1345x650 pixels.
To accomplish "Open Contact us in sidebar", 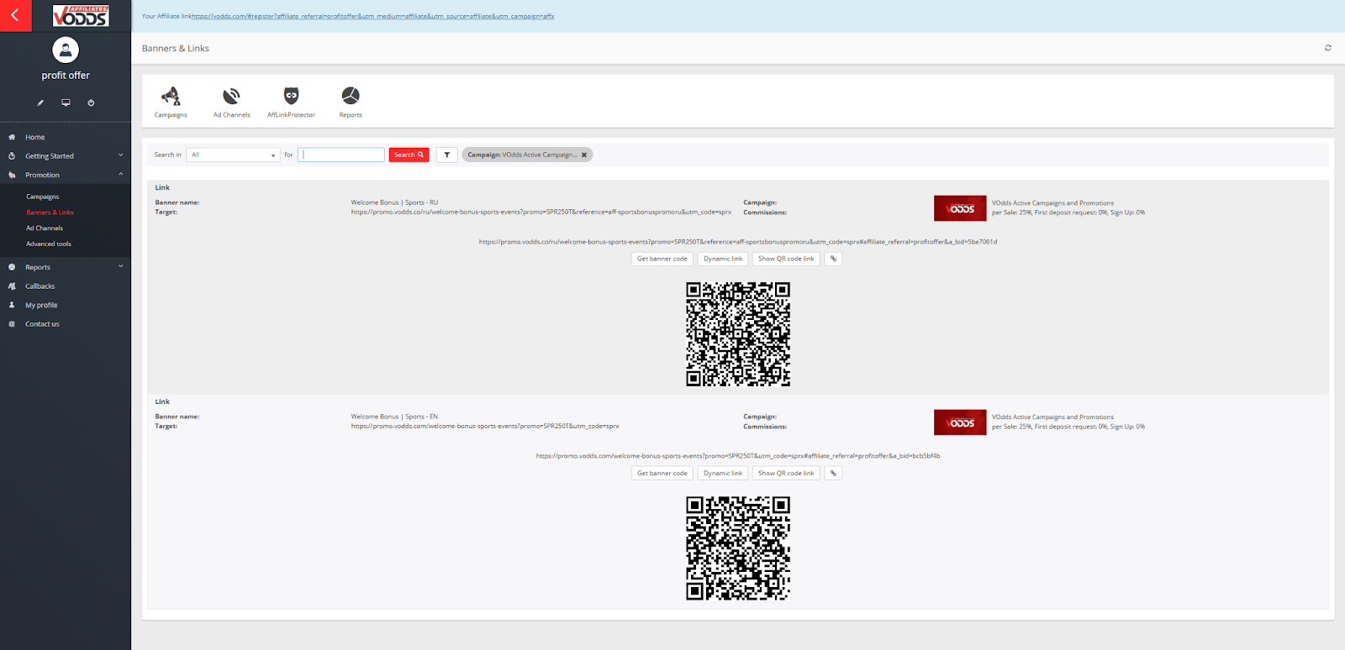I will pos(42,324).
